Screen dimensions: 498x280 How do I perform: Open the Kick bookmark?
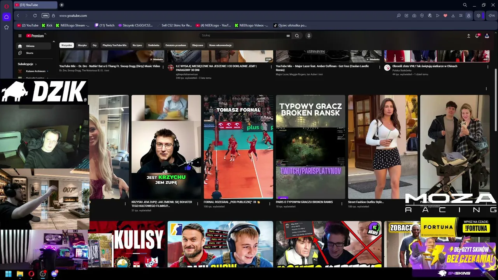47,25
